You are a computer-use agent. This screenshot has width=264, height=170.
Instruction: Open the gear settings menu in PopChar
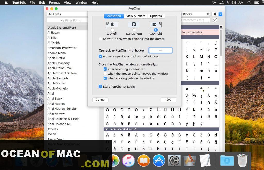[x=215, y=14]
